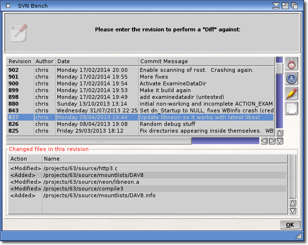Click the paintbrush note icon in header

click(x=18, y=32)
